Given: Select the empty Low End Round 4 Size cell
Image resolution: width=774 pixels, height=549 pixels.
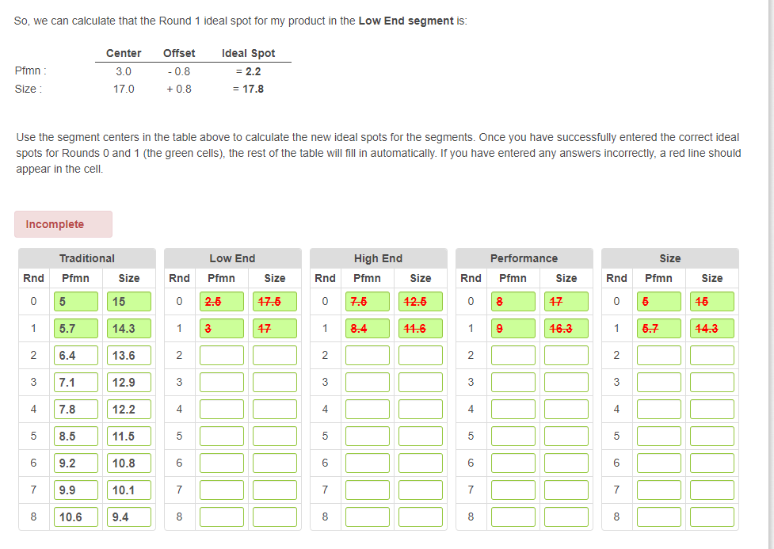Looking at the screenshot, I should click(x=275, y=409).
